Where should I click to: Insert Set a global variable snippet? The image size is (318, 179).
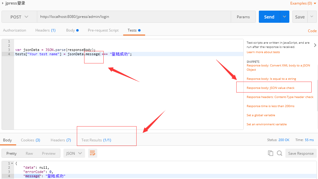pyautogui.click(x=261, y=115)
